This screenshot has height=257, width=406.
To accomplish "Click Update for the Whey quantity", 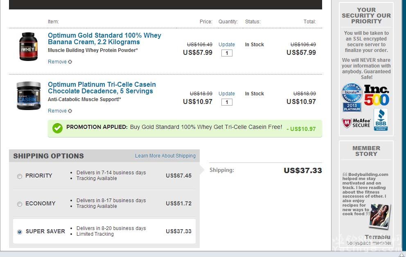I will click(227, 45).
